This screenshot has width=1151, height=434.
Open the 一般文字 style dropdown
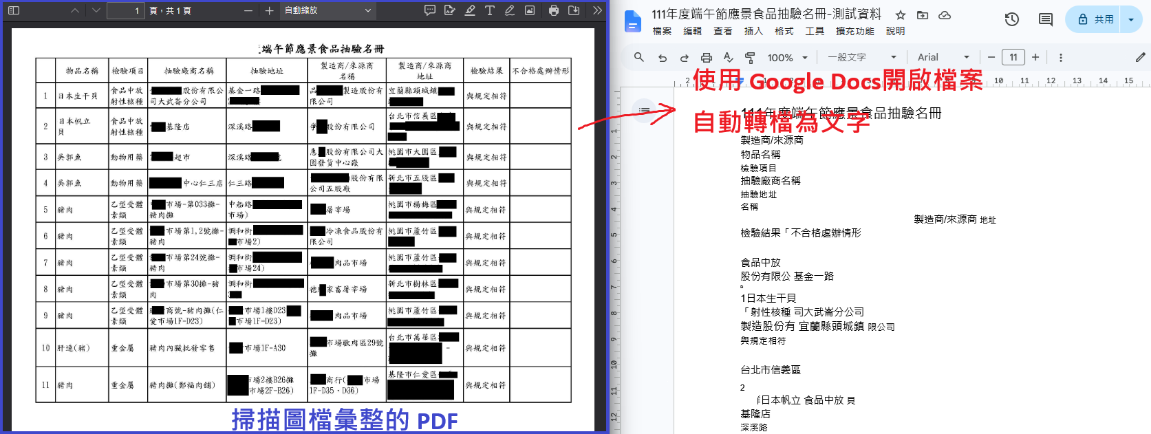[861, 58]
